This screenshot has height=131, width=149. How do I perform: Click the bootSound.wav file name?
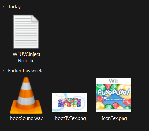point(26,118)
